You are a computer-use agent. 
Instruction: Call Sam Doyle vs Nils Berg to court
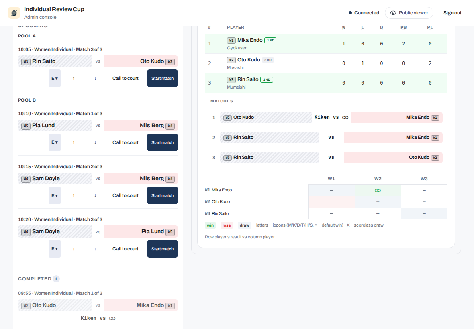[125, 195]
